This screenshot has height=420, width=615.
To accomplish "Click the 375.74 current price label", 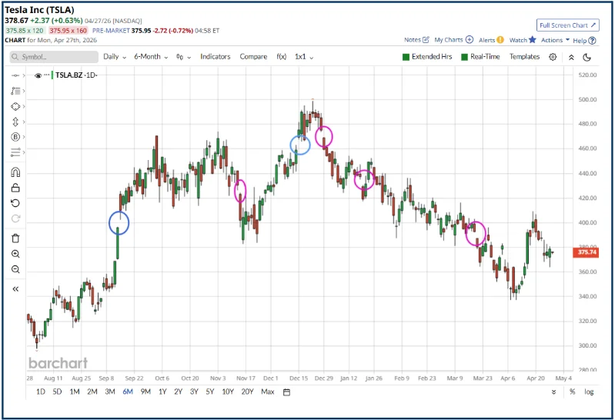I will coord(586,252).
